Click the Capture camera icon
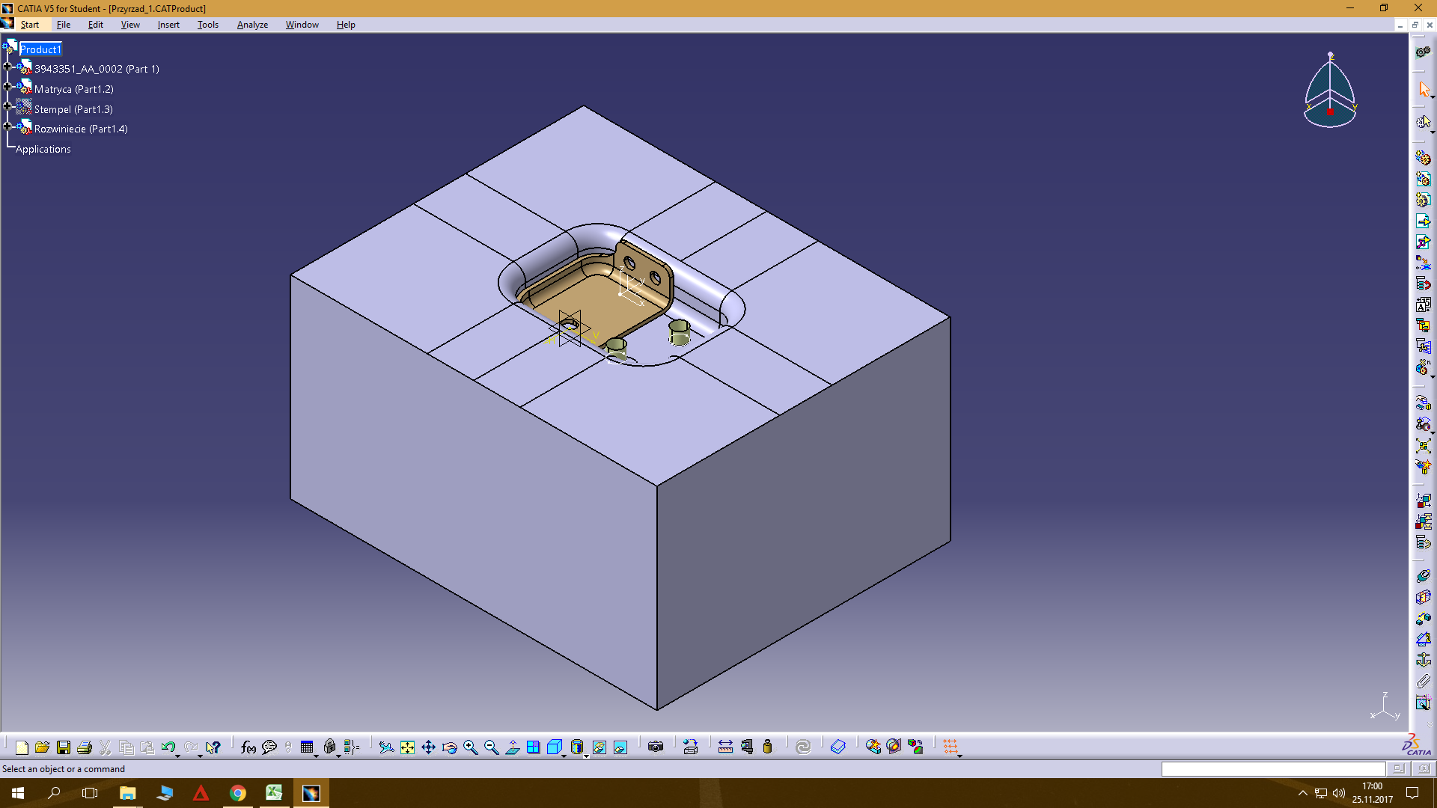The image size is (1437, 808). coord(656,747)
